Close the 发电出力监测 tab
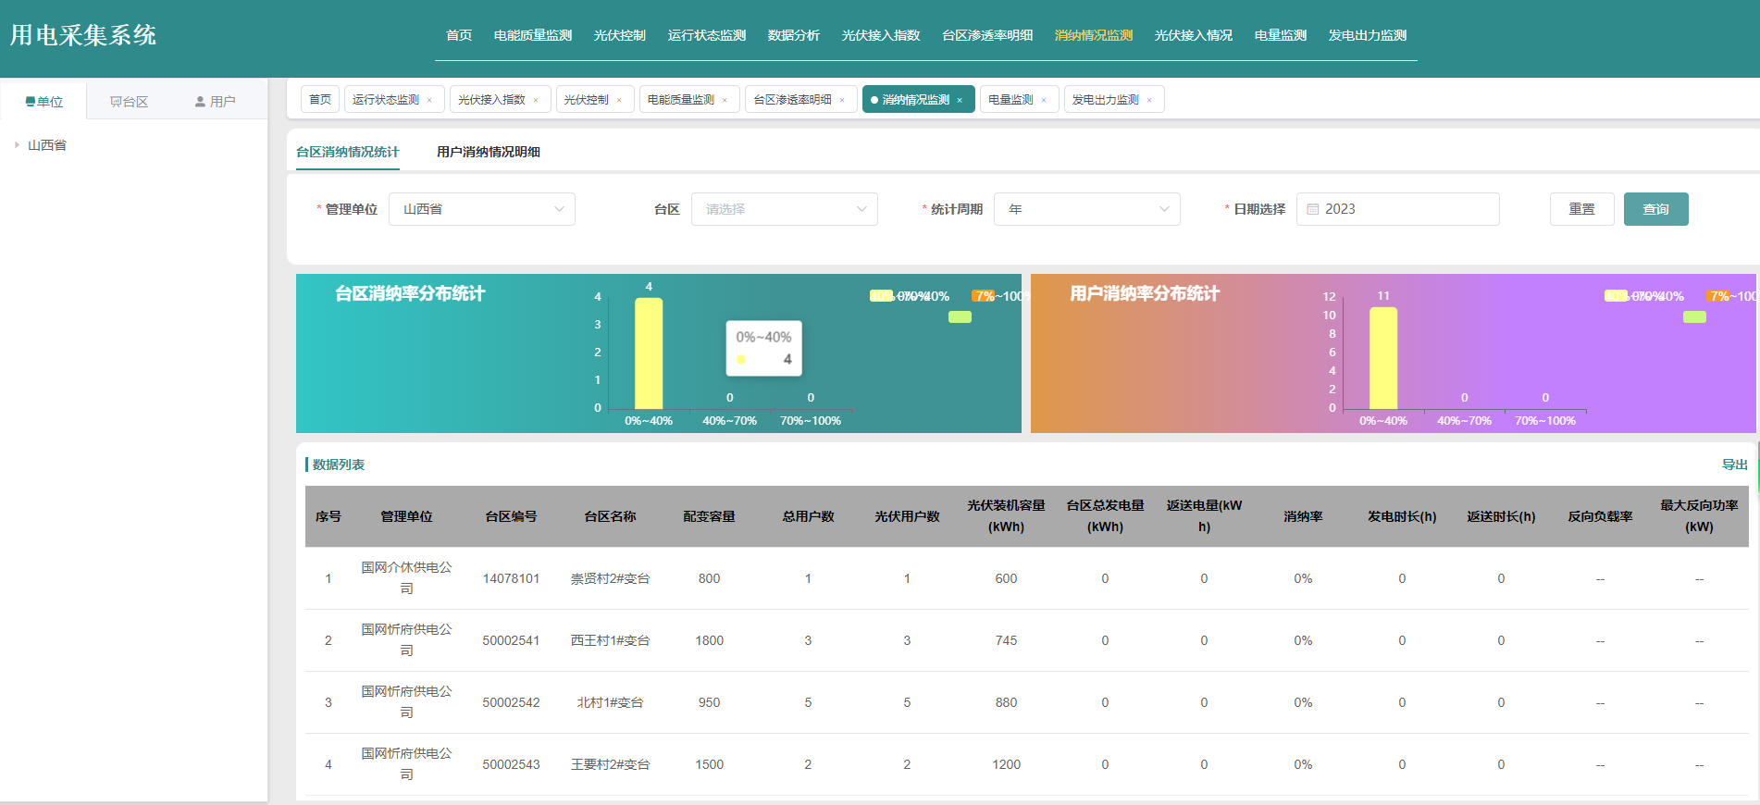 1149,100
